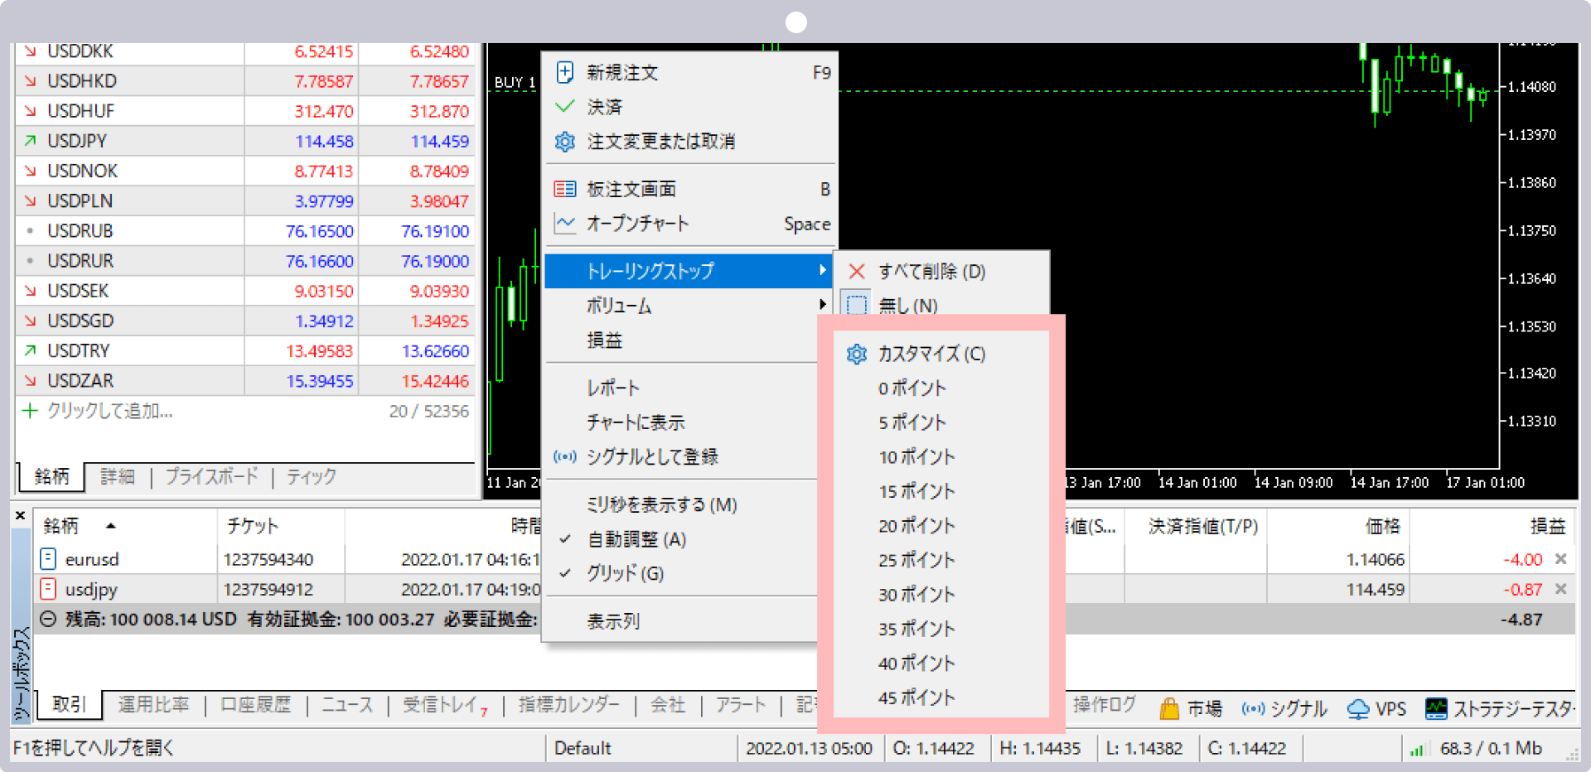Image resolution: width=1591 pixels, height=772 pixels.
Task: Select 45 ポイント trailing stop
Action: 916,697
